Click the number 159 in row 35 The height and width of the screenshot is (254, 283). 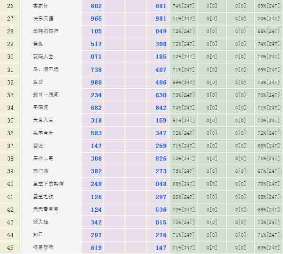161,121
